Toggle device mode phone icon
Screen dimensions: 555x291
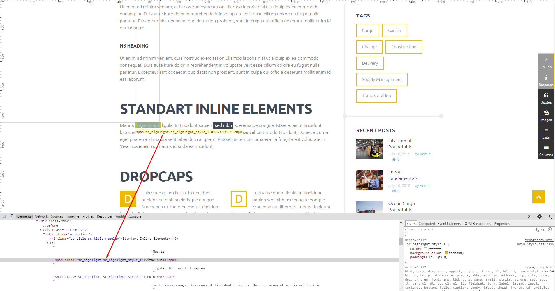(x=12, y=216)
